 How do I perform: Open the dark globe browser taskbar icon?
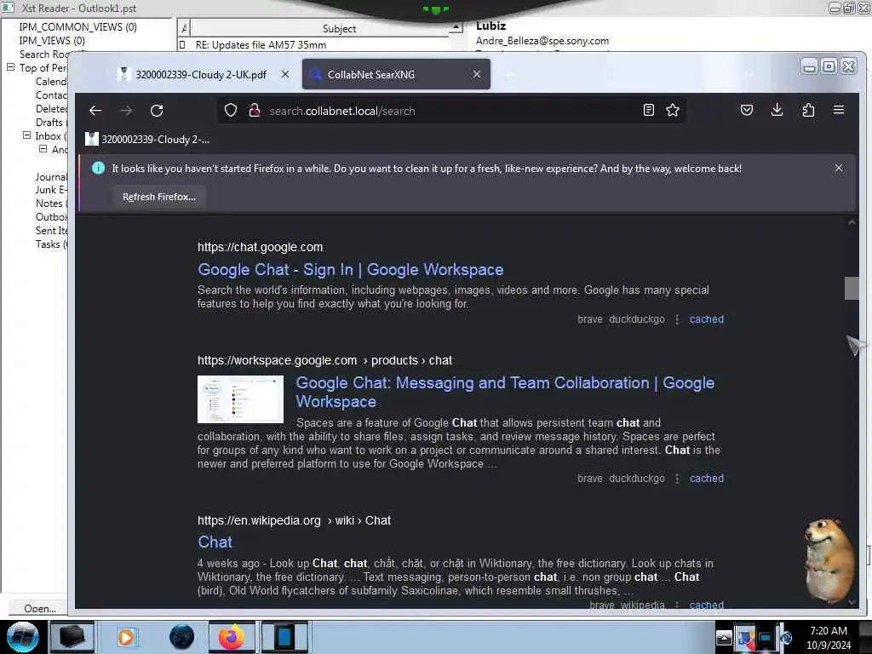click(x=182, y=637)
